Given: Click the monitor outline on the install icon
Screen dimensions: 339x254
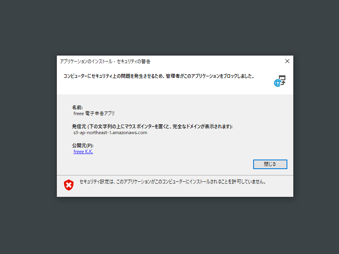Looking at the screenshot, I should coord(282,78).
